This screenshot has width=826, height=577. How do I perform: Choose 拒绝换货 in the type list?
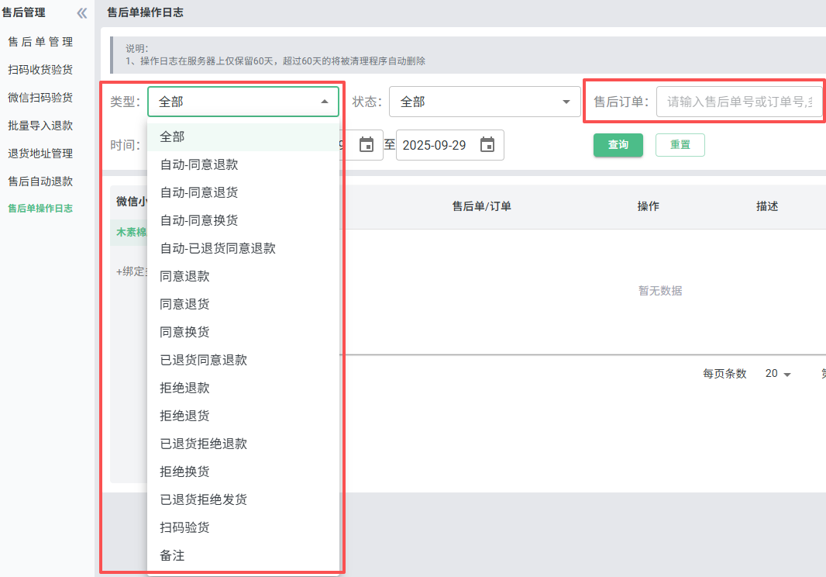[x=184, y=472]
